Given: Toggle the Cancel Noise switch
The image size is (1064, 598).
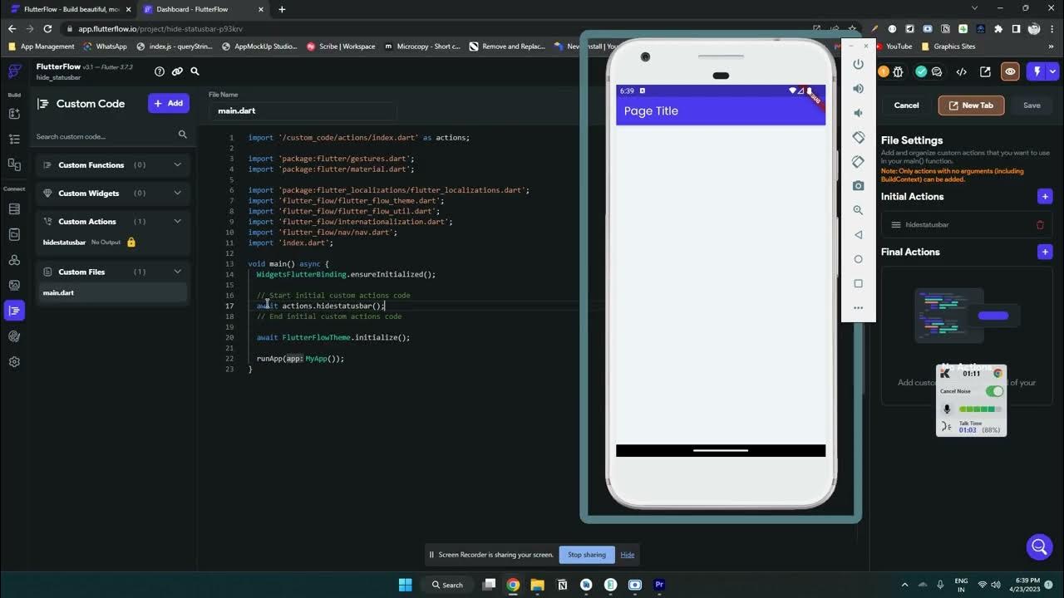Looking at the screenshot, I should click(x=993, y=391).
